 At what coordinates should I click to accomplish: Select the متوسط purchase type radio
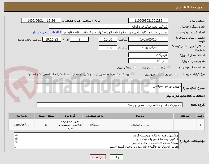point(159,74)
